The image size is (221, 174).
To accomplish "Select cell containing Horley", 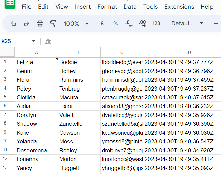I will click(x=79, y=71).
